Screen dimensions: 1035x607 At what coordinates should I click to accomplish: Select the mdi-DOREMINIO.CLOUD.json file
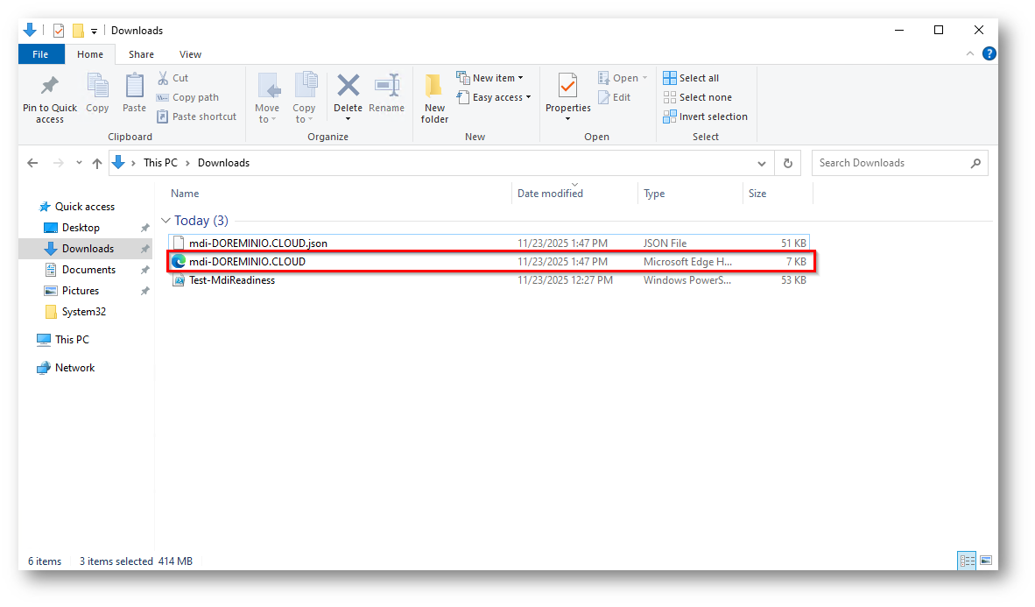pos(257,243)
